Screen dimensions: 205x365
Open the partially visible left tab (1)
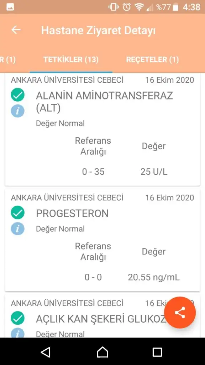point(8,60)
